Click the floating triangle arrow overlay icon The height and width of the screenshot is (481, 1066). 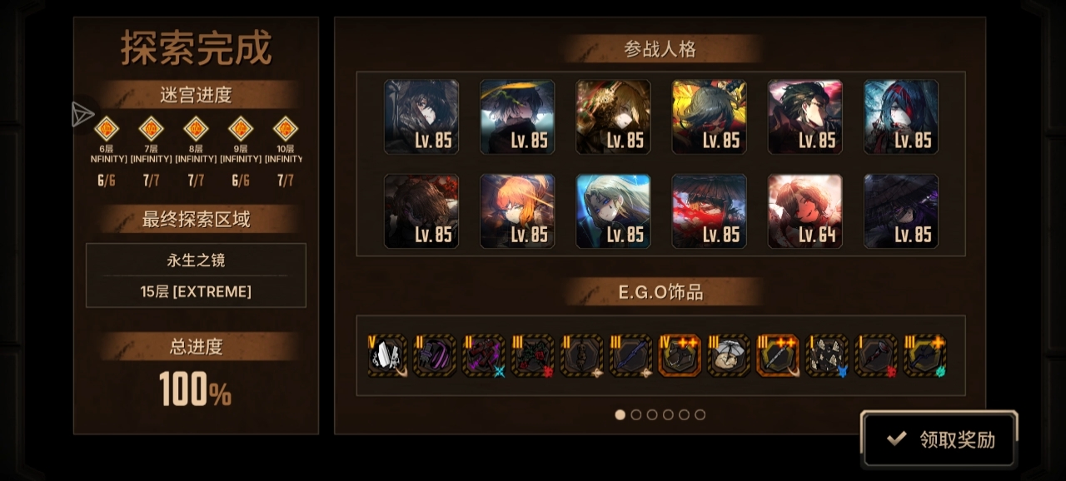click(82, 115)
